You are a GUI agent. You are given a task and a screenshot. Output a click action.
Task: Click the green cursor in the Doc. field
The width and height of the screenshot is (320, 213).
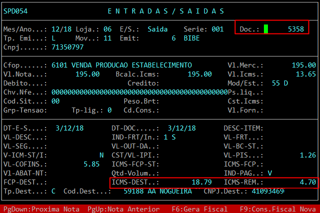tap(266, 29)
